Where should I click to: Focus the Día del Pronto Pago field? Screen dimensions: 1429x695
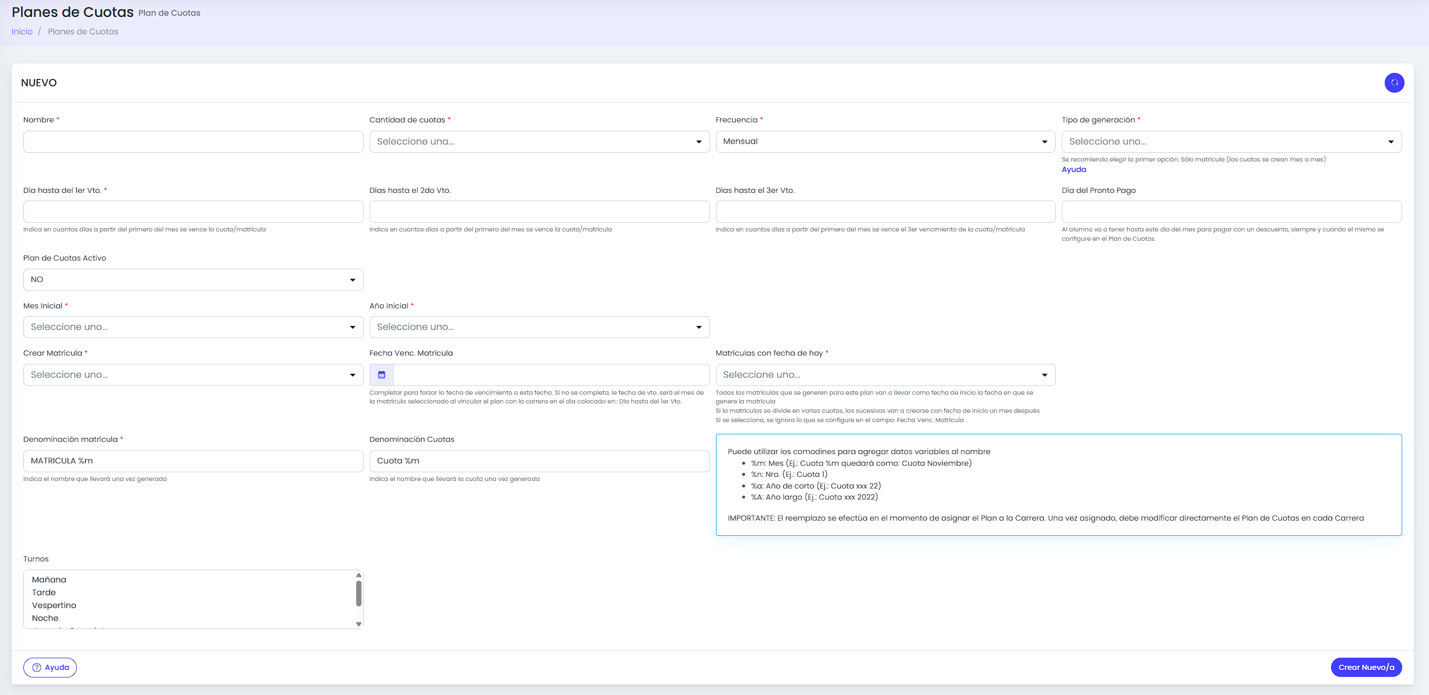(x=1231, y=212)
